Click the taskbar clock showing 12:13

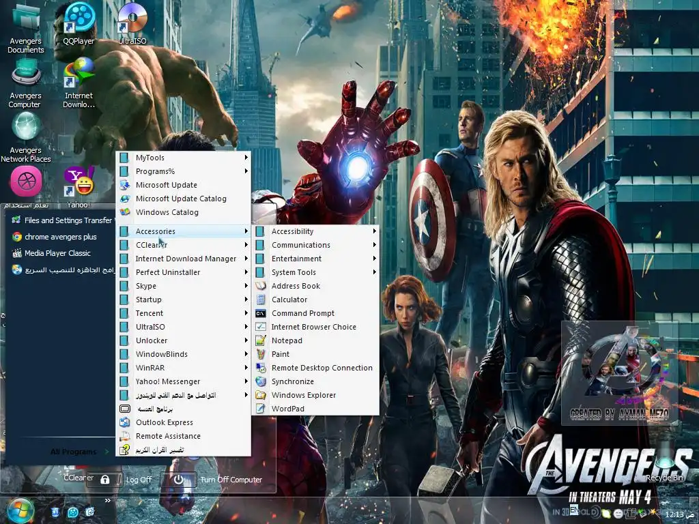click(674, 514)
